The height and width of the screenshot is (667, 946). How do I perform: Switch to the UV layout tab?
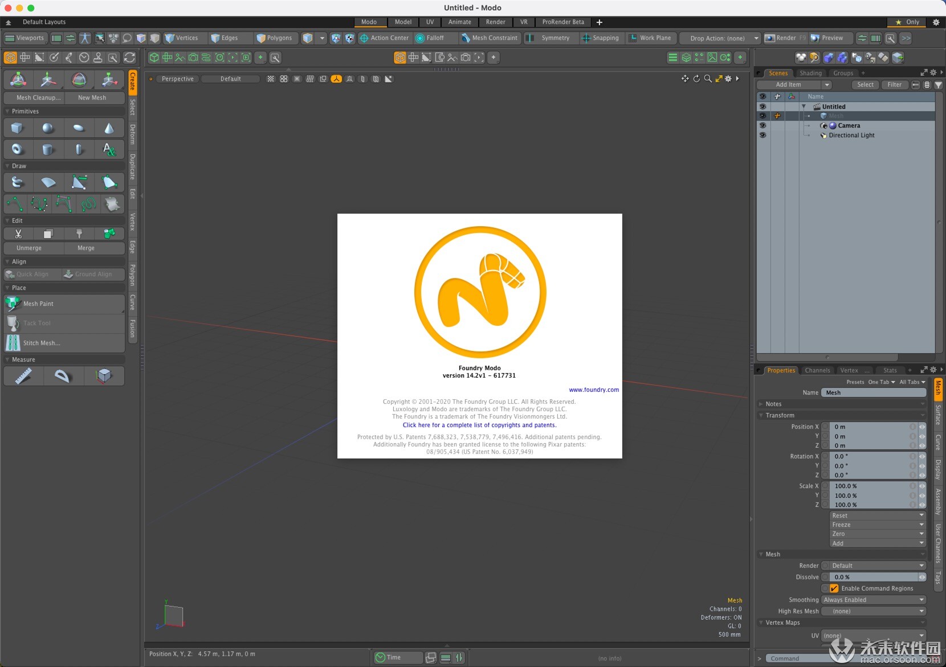point(430,22)
